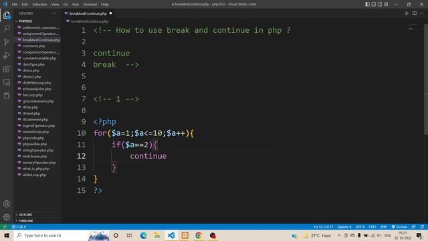
Task: Open nestedLoop.php in explorer
Action: 35,132
